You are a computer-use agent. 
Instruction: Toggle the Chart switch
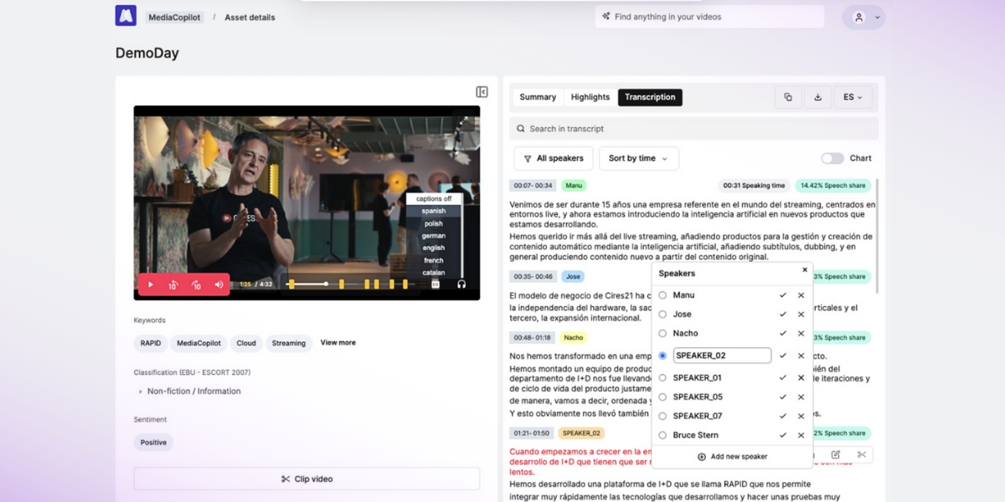833,157
